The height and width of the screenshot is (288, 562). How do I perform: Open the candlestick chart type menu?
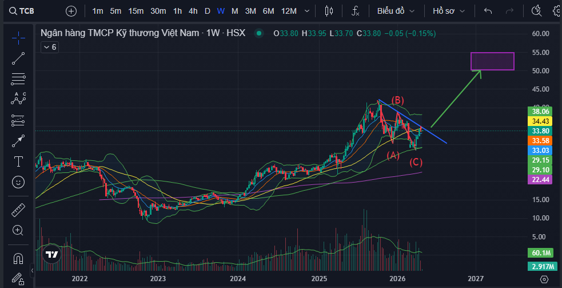329,11
